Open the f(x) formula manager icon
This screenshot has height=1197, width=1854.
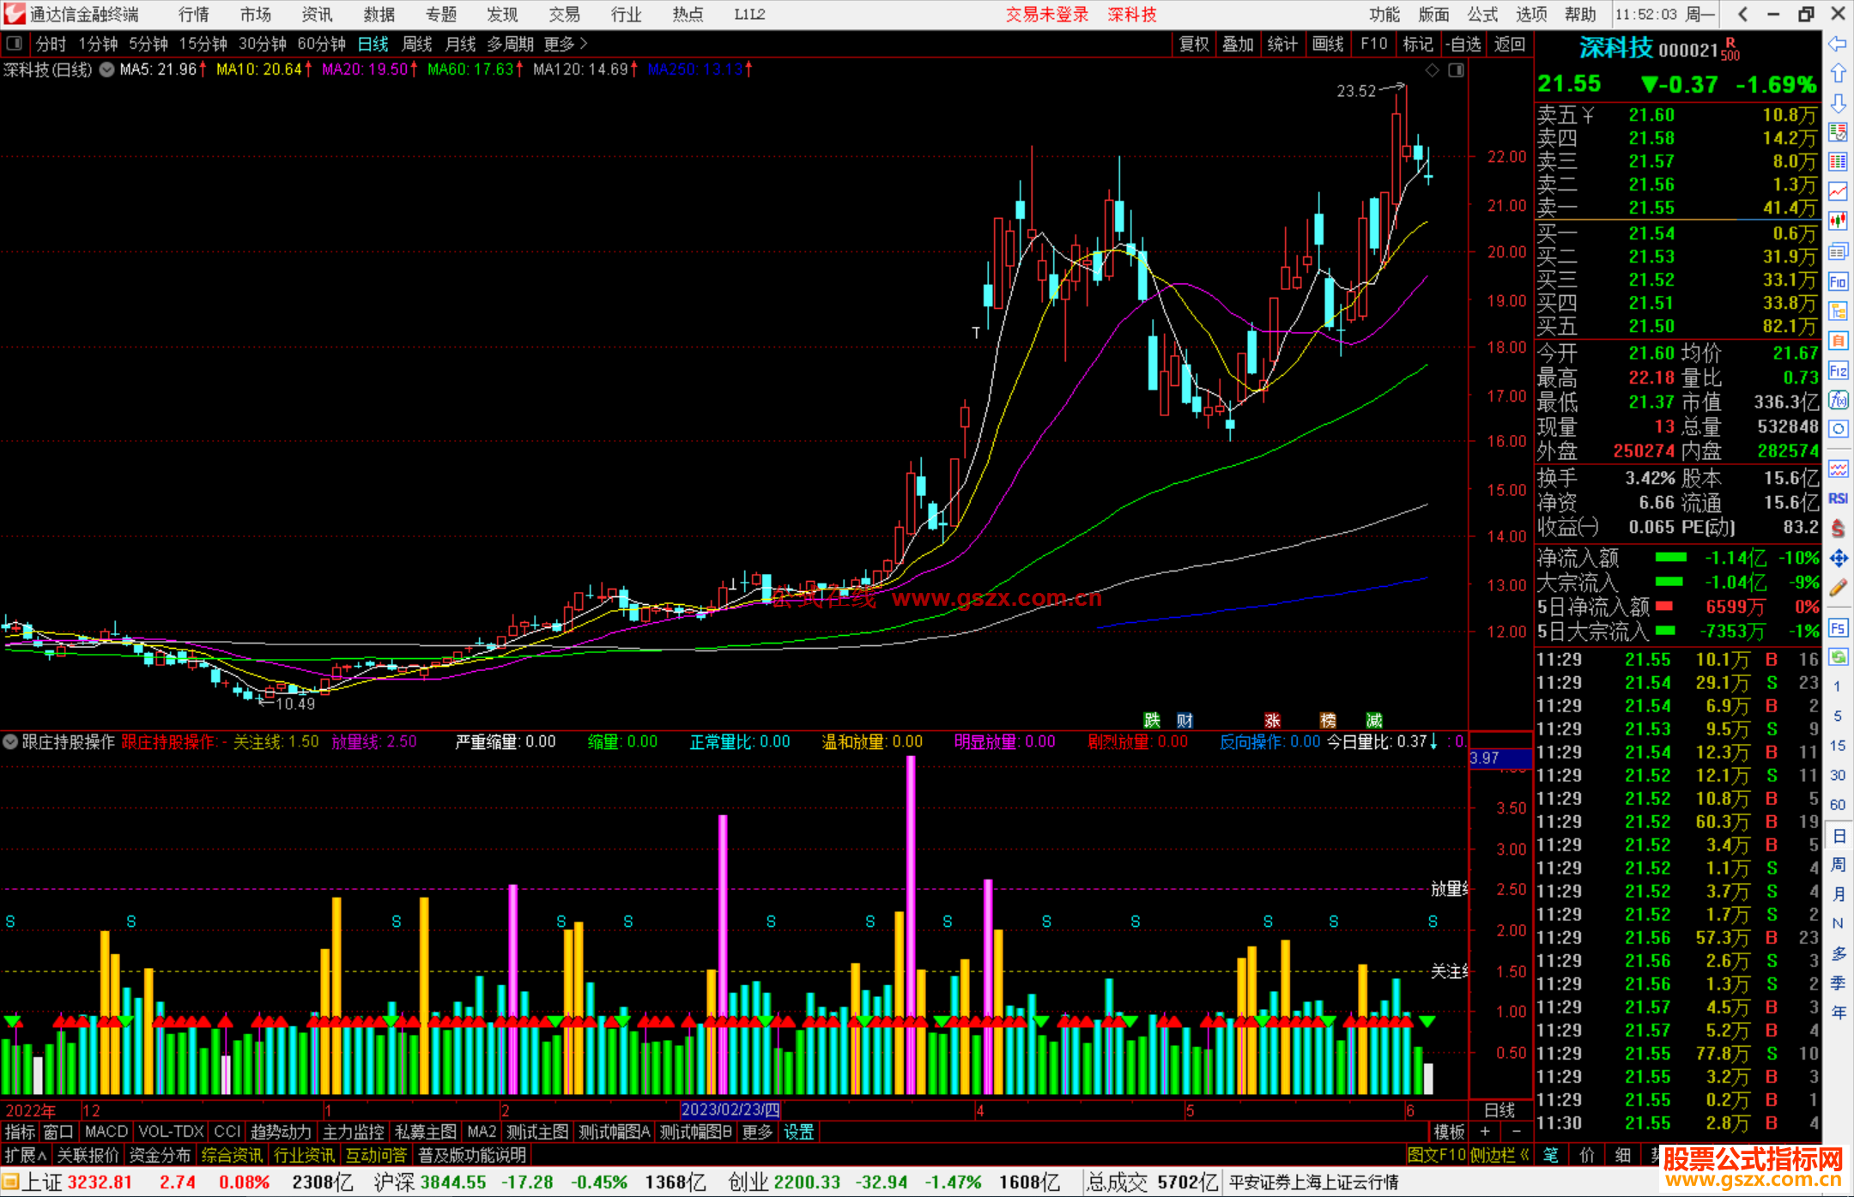[x=1838, y=400]
